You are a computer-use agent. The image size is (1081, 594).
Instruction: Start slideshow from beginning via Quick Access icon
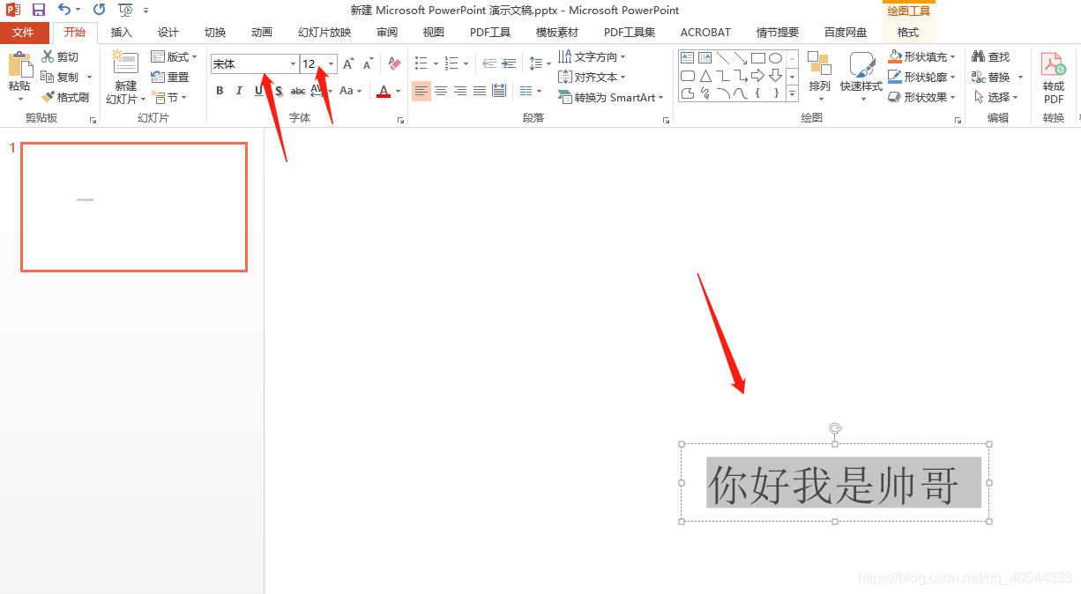[125, 10]
